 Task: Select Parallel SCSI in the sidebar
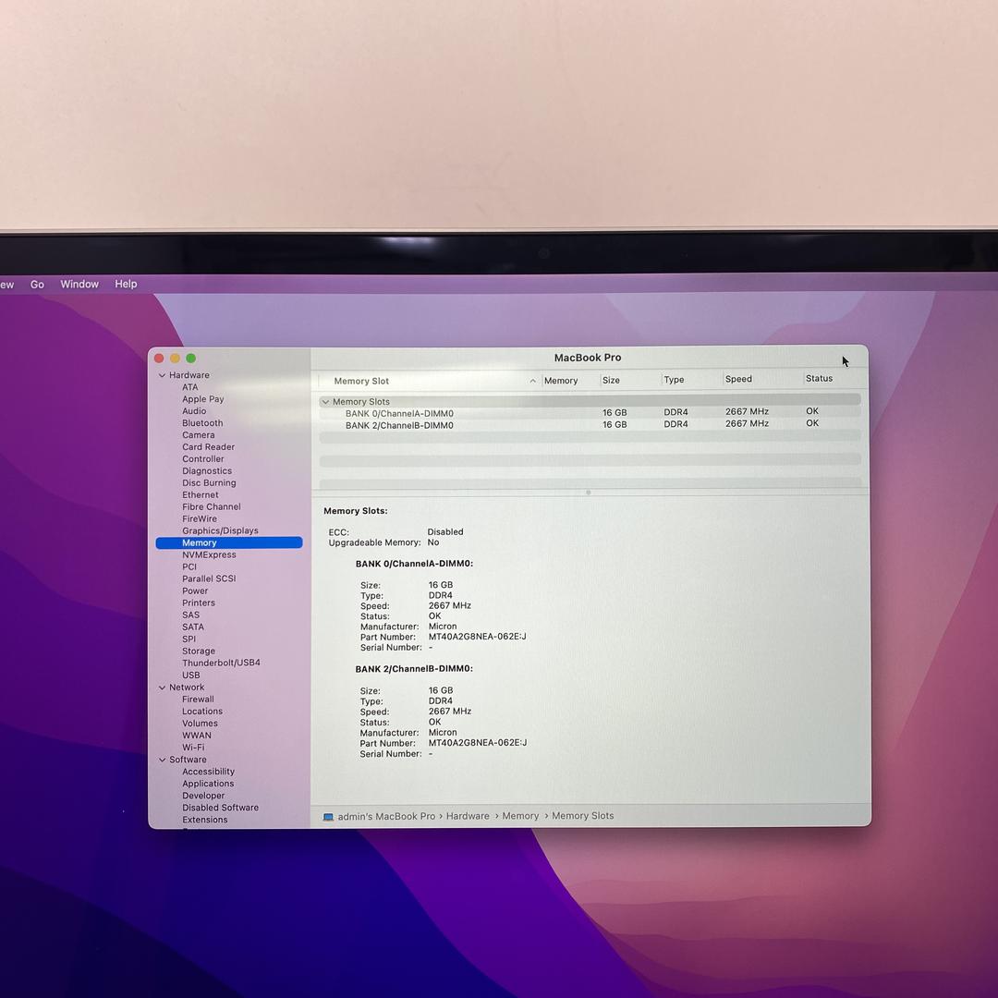[209, 578]
